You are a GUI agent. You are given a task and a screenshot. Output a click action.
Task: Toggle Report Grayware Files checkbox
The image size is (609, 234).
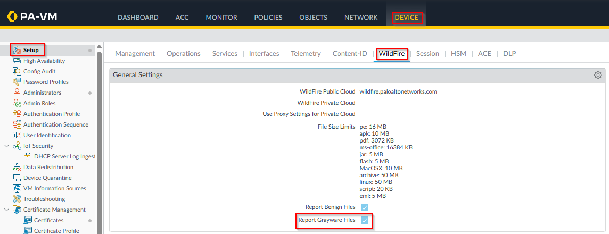click(x=364, y=220)
